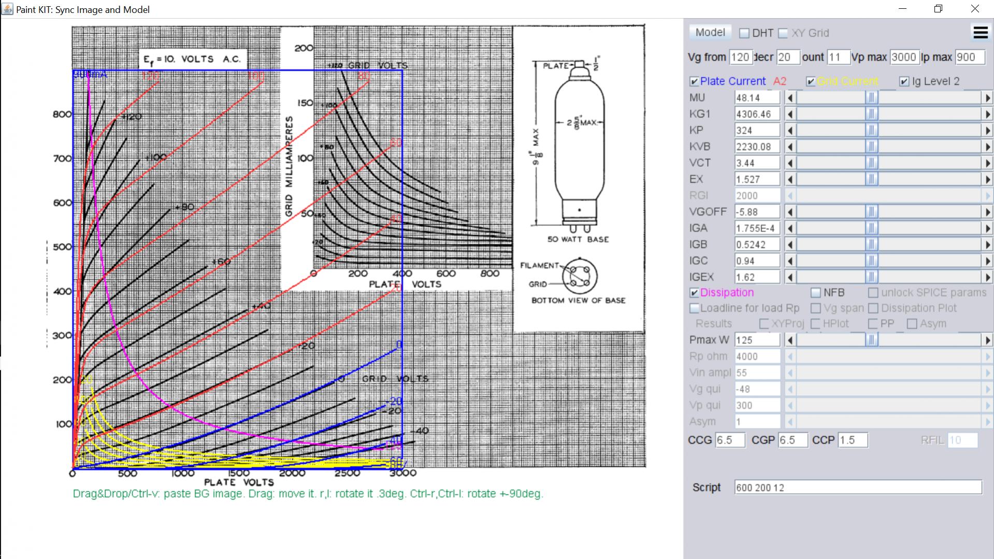Click the Model button
This screenshot has width=994, height=559.
[710, 32]
